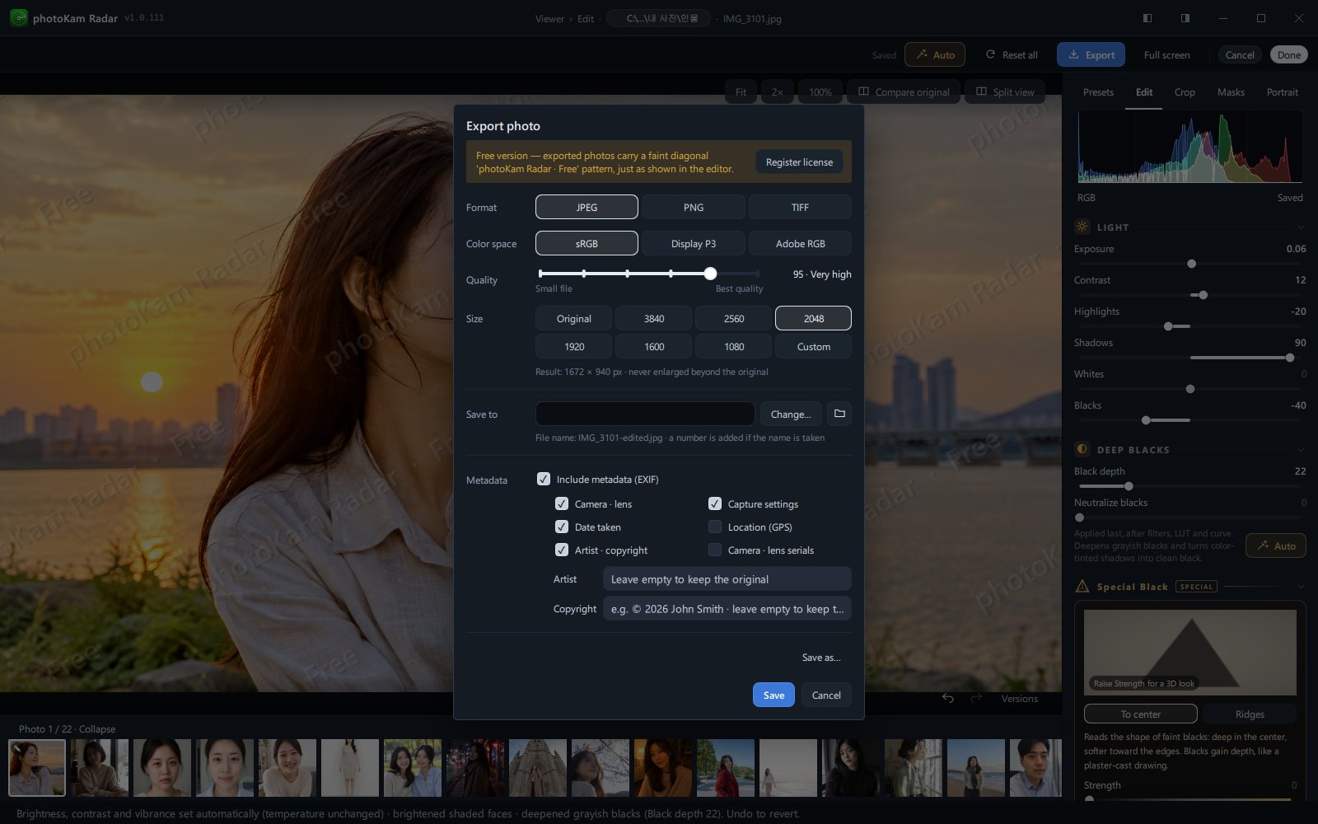Click the Reset all circular arrow icon
This screenshot has width=1318, height=824.
(x=990, y=54)
